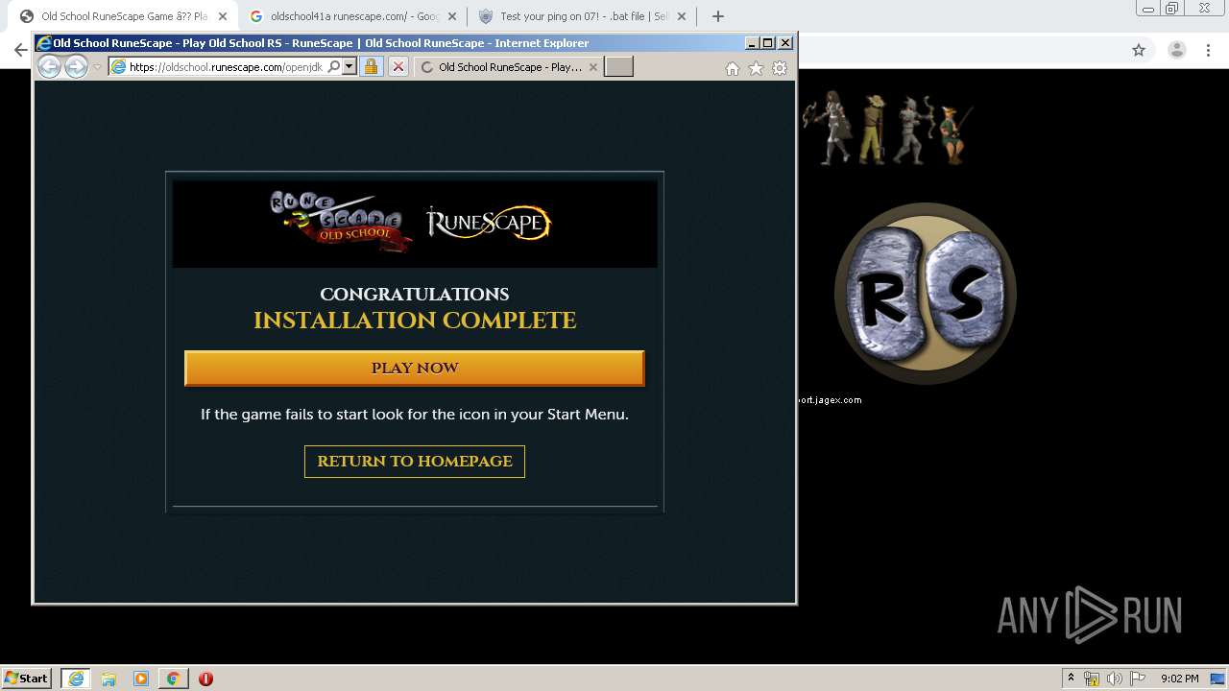
Task: Click the volume speaker tray icon
Action: (1114, 679)
